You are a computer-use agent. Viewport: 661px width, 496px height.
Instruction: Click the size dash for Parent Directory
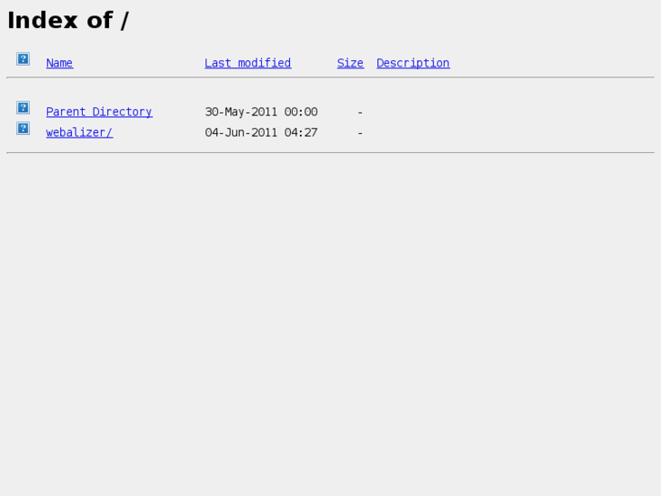coord(360,112)
